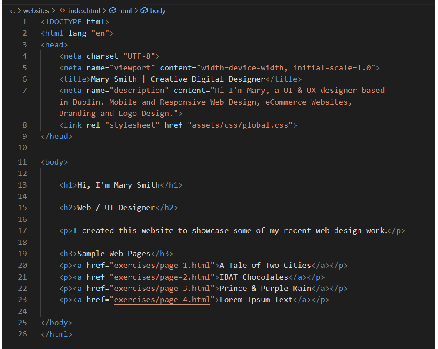This screenshot has height=349, width=438.
Task: Click the opening body tag
Action: (54, 162)
